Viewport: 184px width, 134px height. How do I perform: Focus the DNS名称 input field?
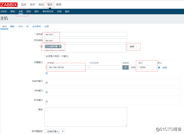click(x=105, y=67)
